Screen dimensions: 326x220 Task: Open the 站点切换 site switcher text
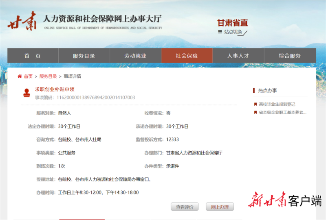click(233, 32)
